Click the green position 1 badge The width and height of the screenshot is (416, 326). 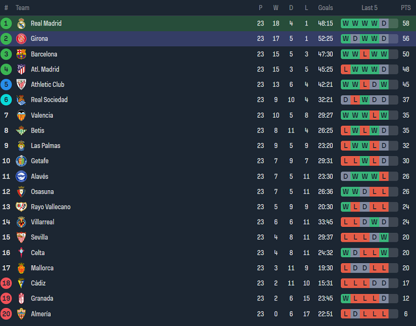coord(6,23)
